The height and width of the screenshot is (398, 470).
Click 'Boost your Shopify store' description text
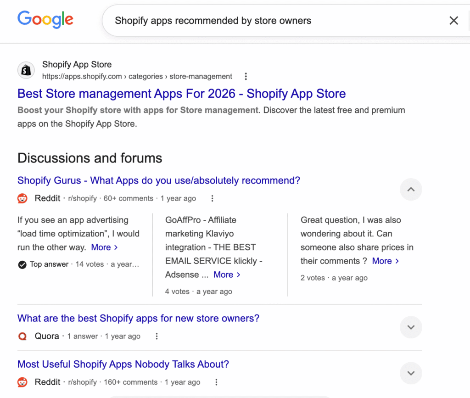coord(211,117)
